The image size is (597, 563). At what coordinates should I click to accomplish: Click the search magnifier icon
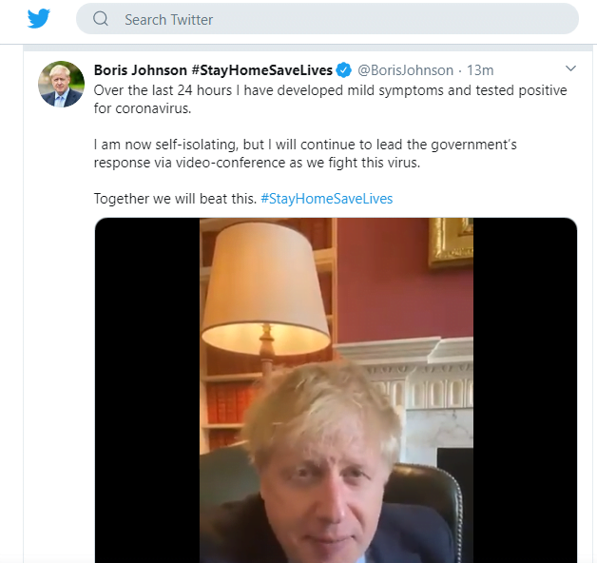[101, 19]
